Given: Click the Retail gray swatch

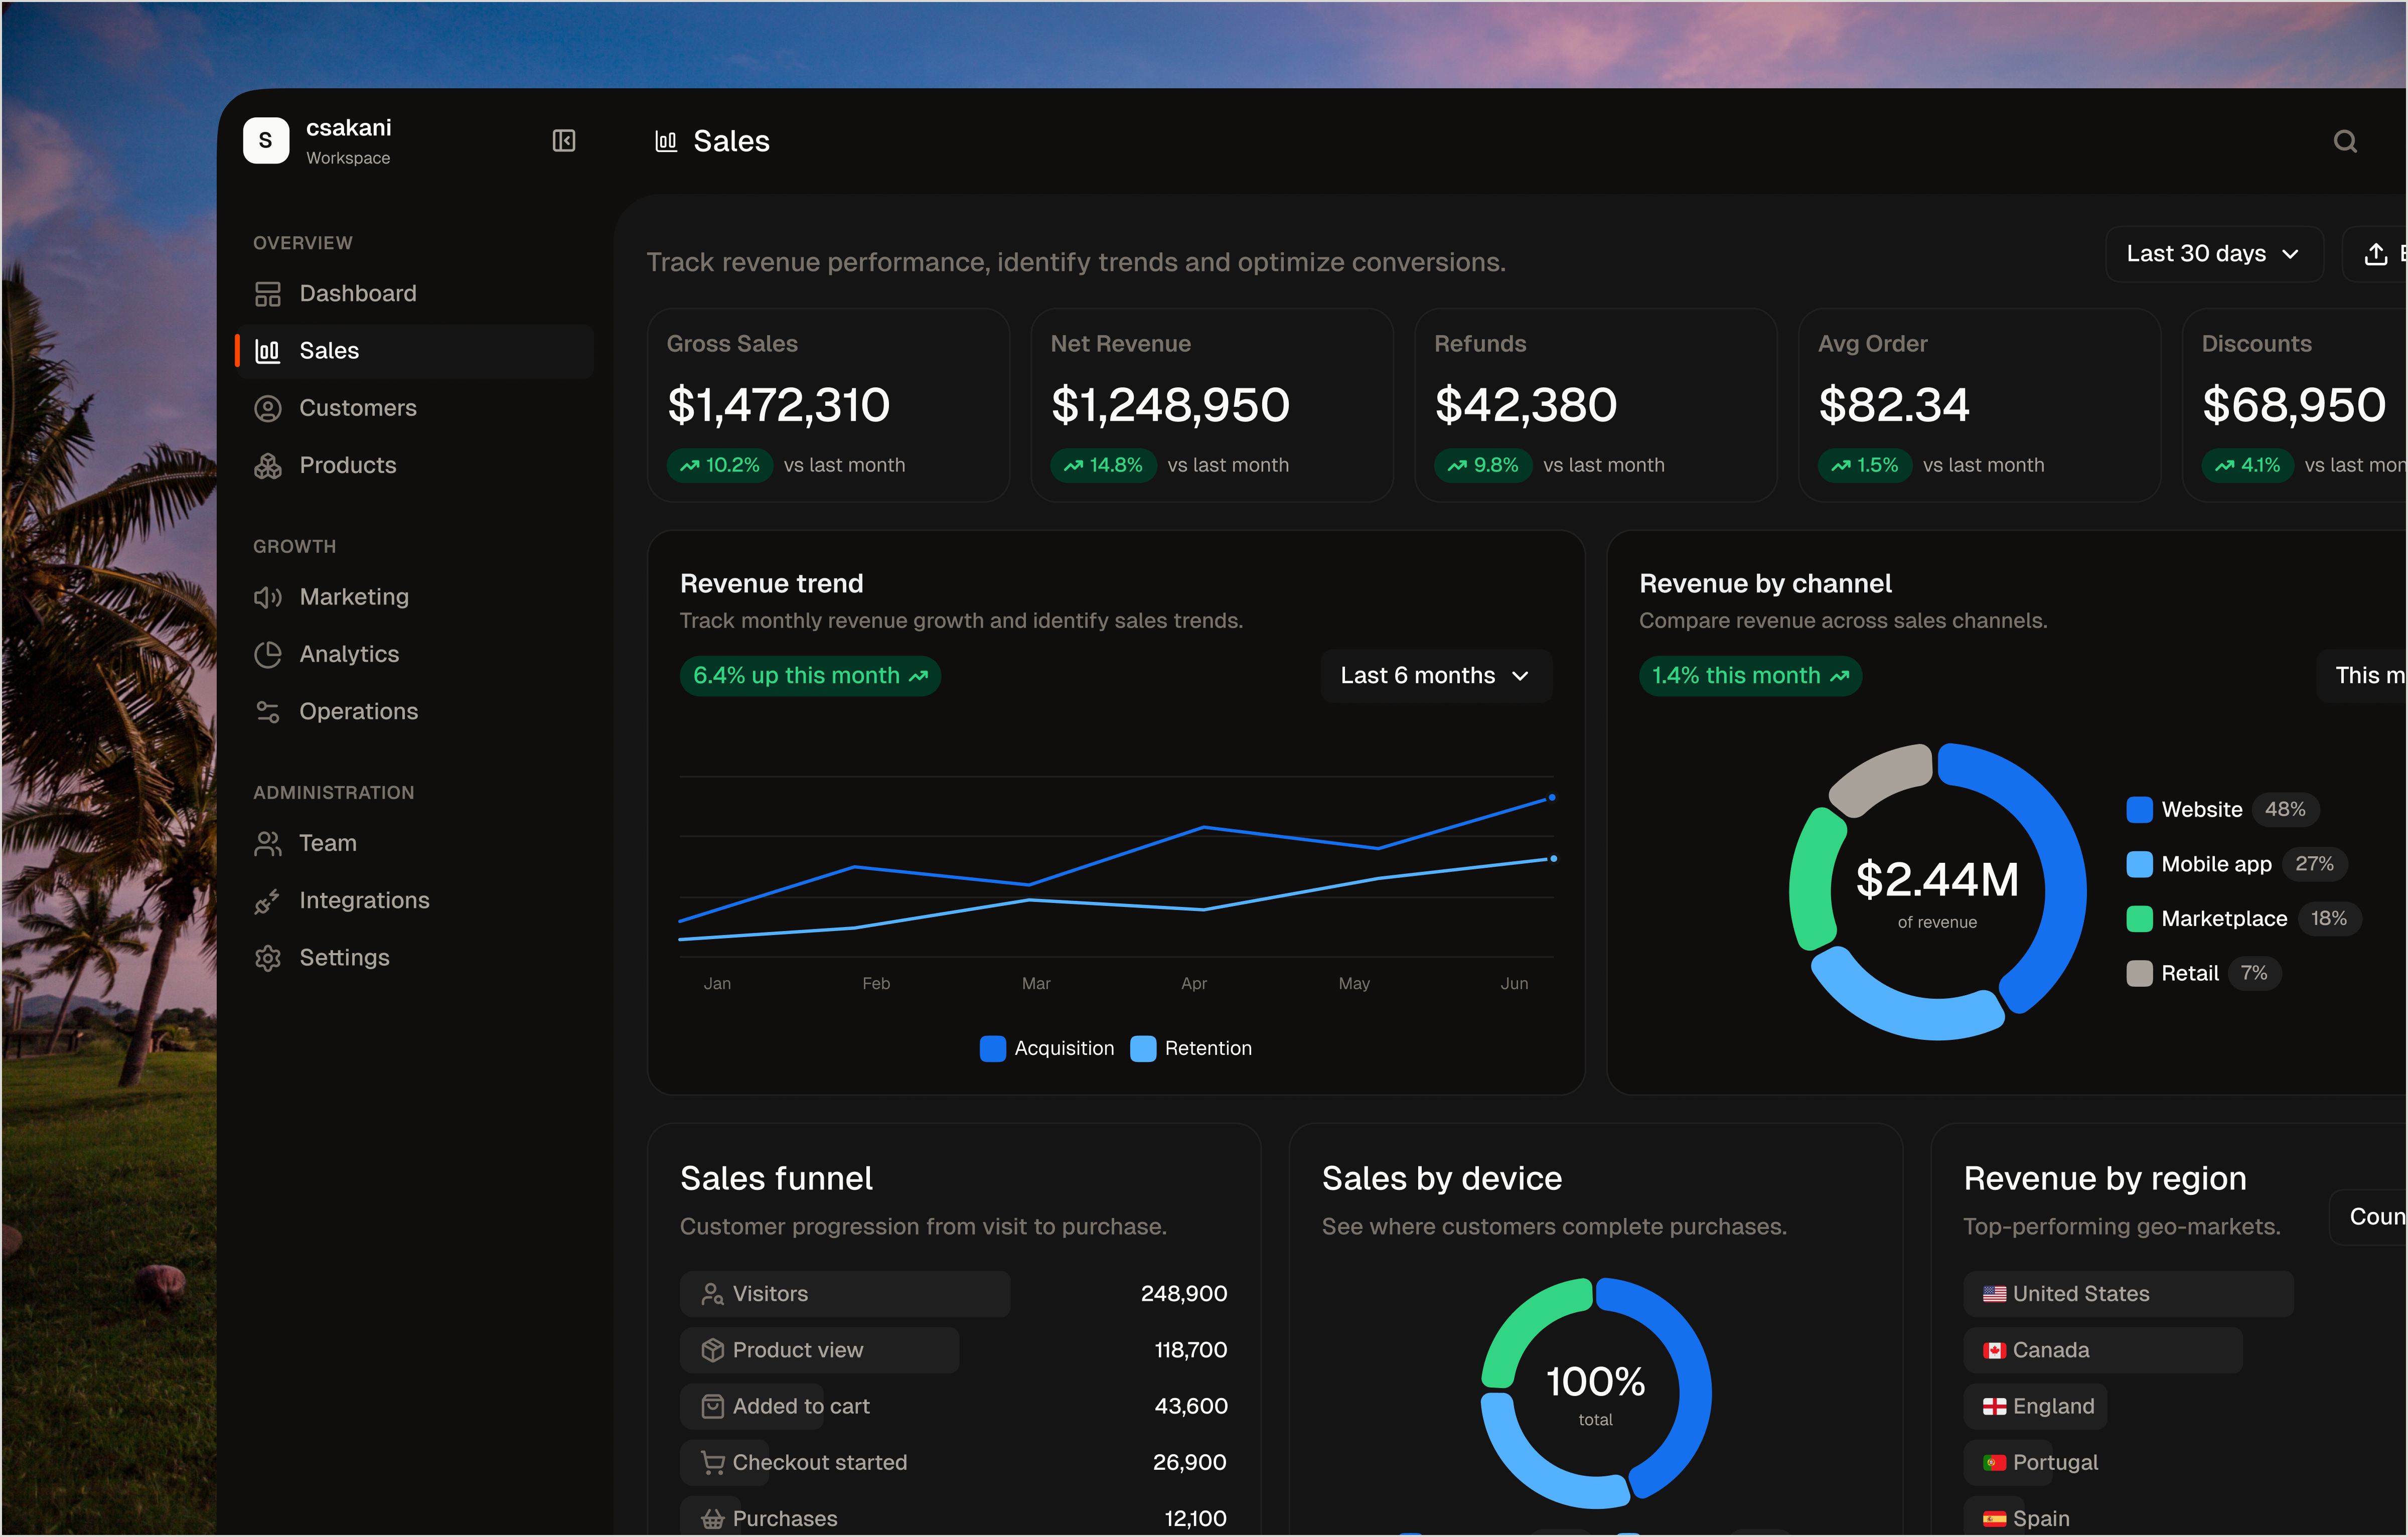Looking at the screenshot, I should (x=2139, y=974).
